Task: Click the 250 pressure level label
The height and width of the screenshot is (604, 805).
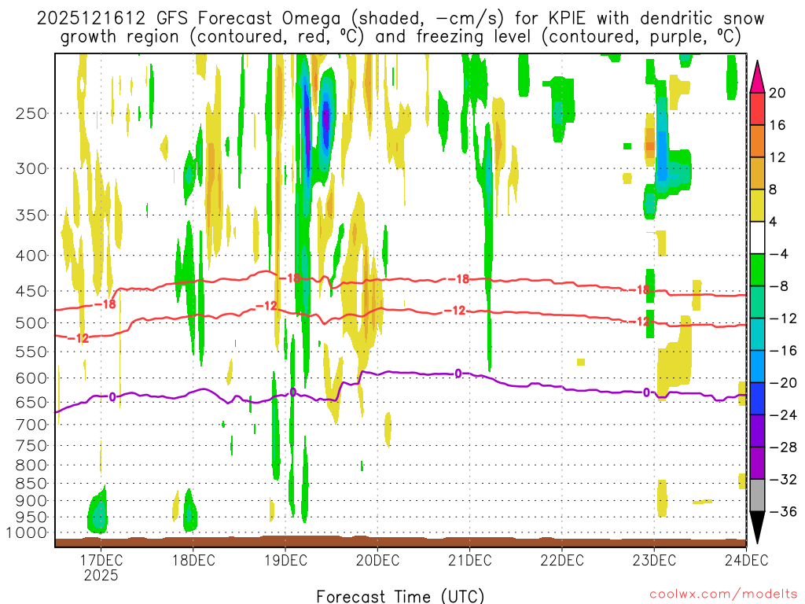Action: point(31,113)
